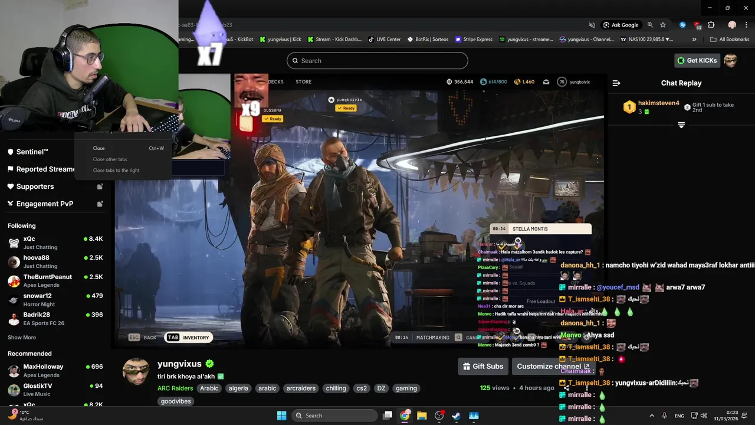Viewport: 755px width, 425px height.
Task: Select the 'algeria' tag
Action: pyautogui.click(x=238, y=388)
